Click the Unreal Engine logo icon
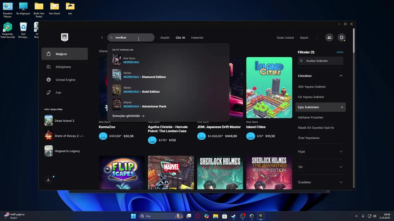This screenshot has height=221, width=394. pyautogui.click(x=49, y=80)
